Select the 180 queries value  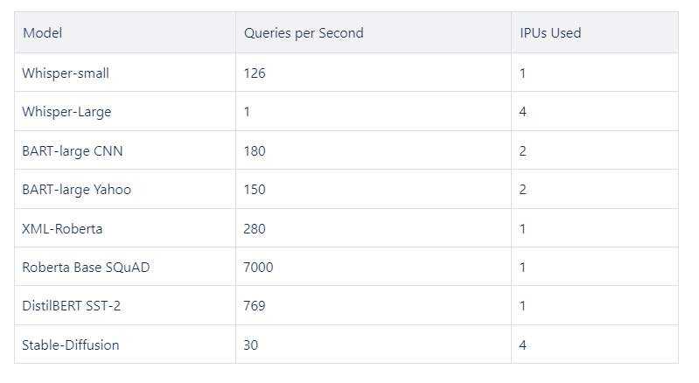[x=255, y=150]
